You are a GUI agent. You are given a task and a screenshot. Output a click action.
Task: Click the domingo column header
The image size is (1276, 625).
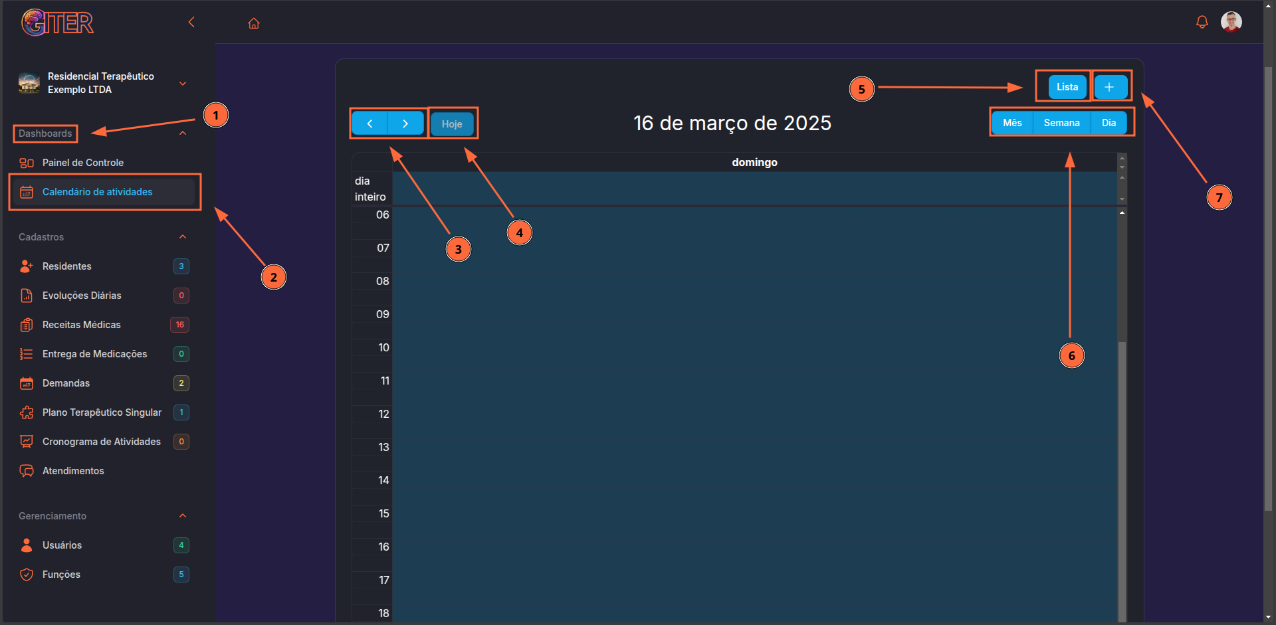(754, 162)
